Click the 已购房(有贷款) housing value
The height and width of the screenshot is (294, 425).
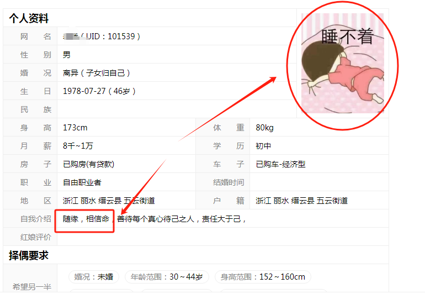click(89, 164)
